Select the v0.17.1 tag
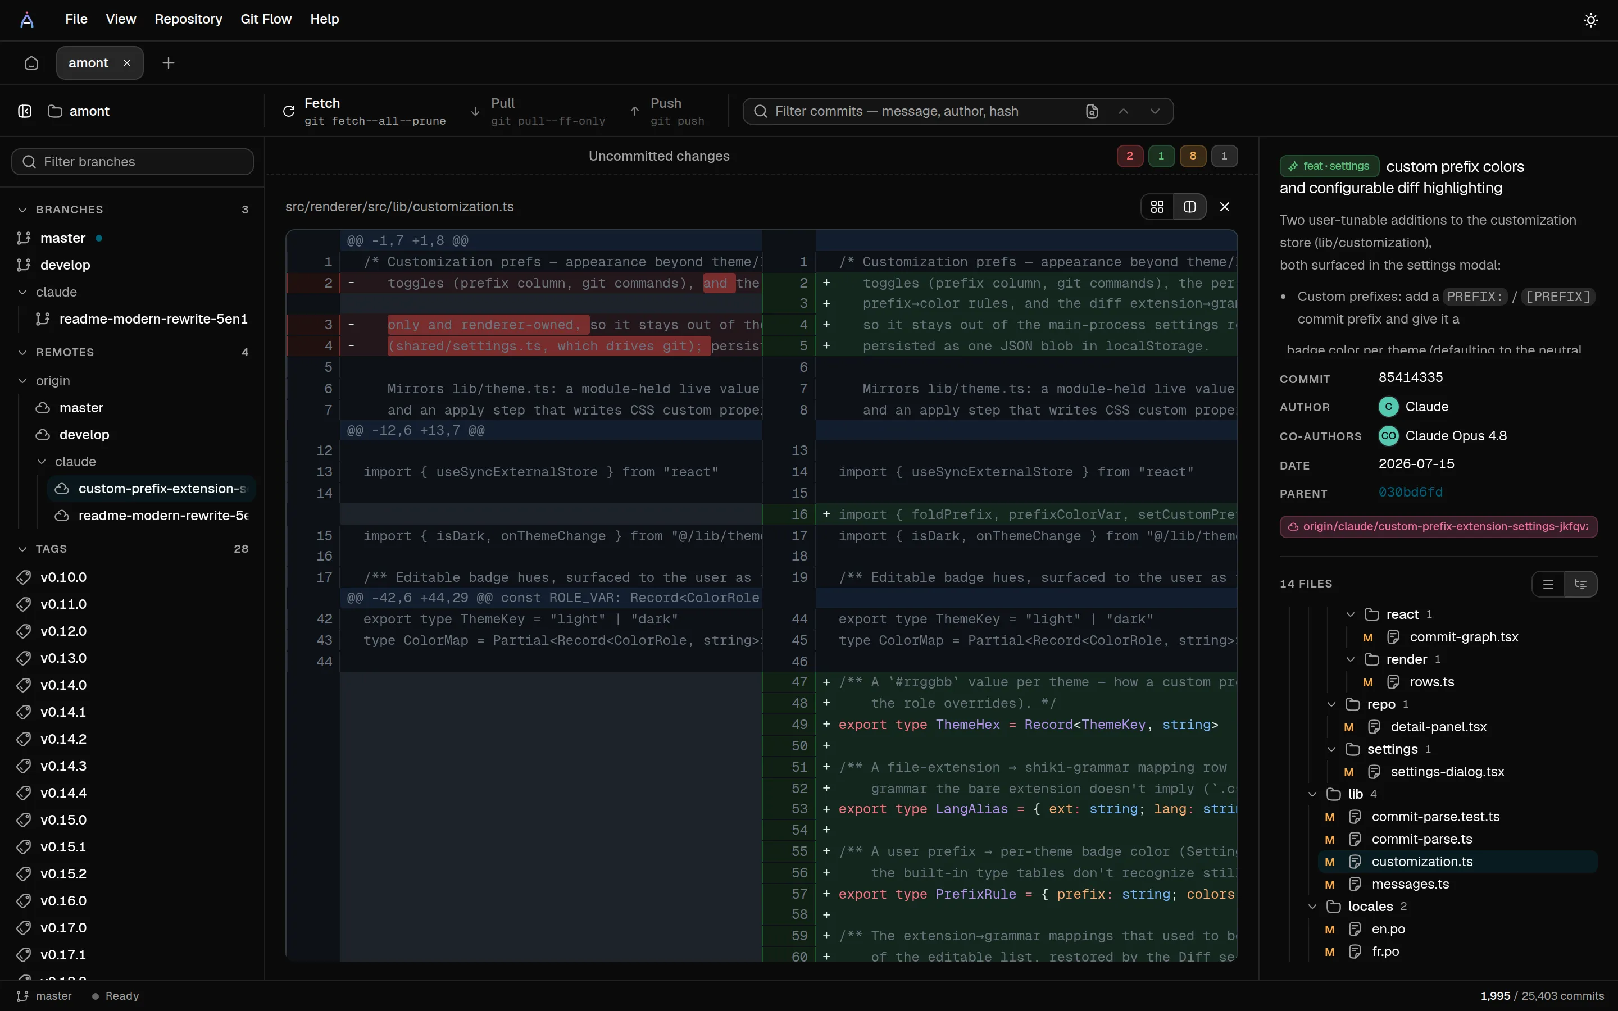 pyautogui.click(x=133, y=955)
